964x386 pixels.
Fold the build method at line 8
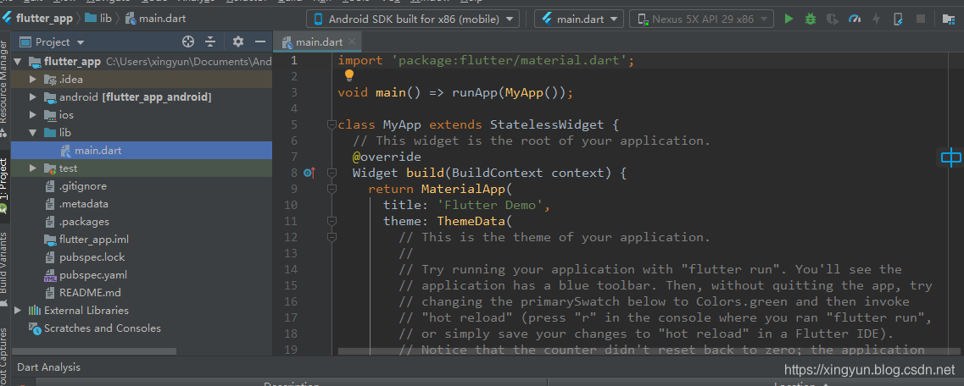tap(332, 173)
